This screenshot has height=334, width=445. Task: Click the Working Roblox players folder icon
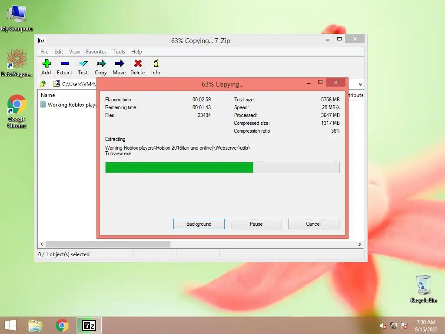pyautogui.click(x=43, y=104)
